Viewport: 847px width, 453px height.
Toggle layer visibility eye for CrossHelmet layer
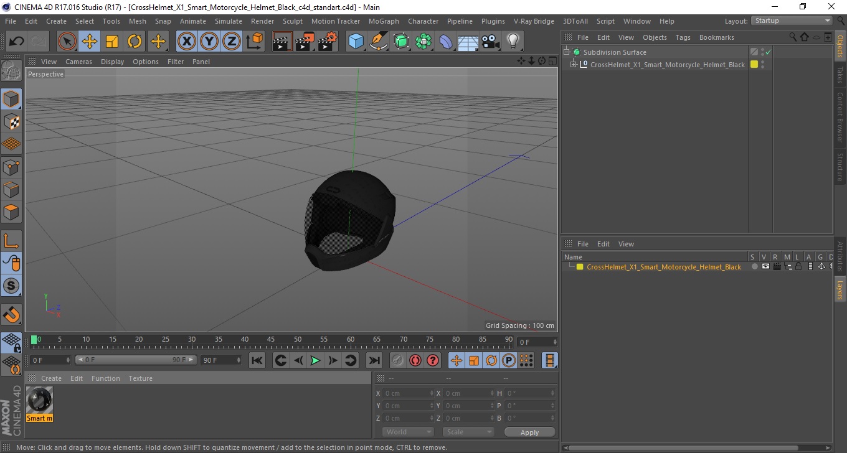tap(765, 266)
